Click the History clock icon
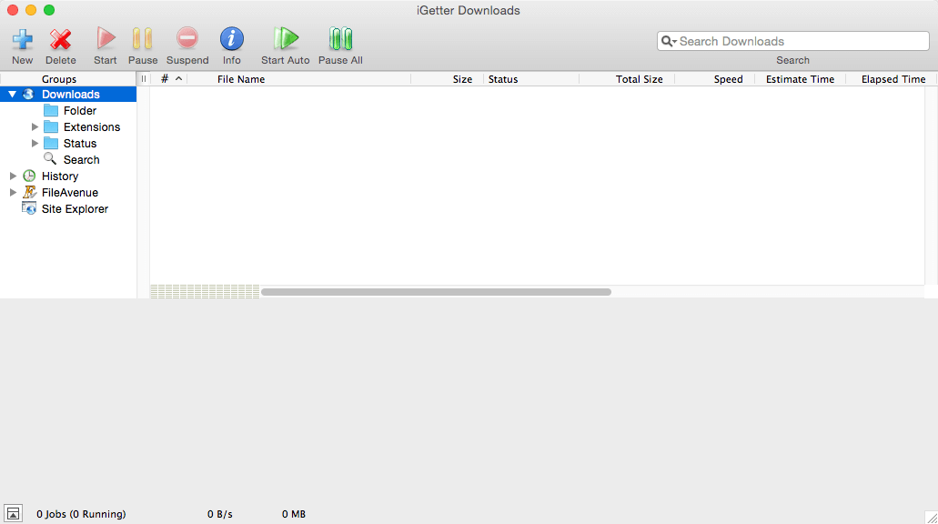 [x=29, y=176]
